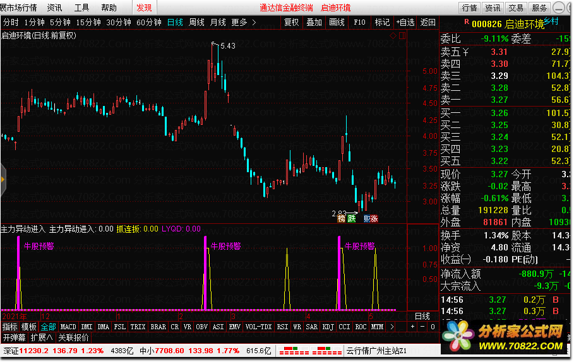The height and width of the screenshot is (362, 574).
Task: Minimize the terminal using the round button
Action: [559, 8]
